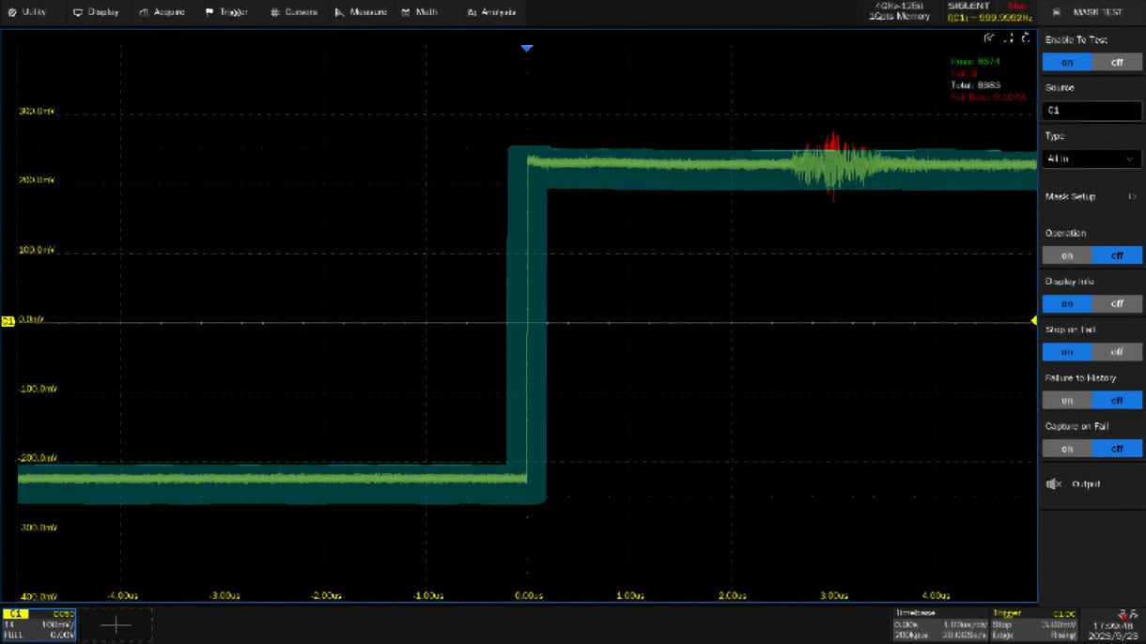This screenshot has height=644, width=1146.
Task: Click the date and time display
Action: click(x=1112, y=629)
